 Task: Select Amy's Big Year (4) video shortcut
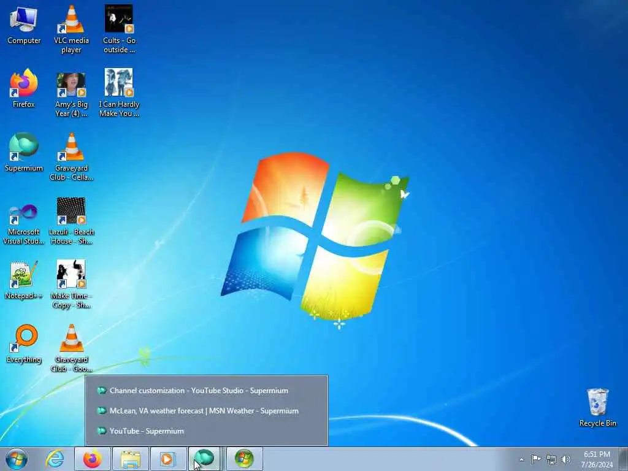click(x=71, y=94)
